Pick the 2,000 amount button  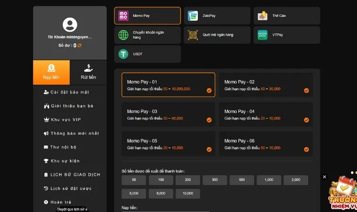click(296, 180)
